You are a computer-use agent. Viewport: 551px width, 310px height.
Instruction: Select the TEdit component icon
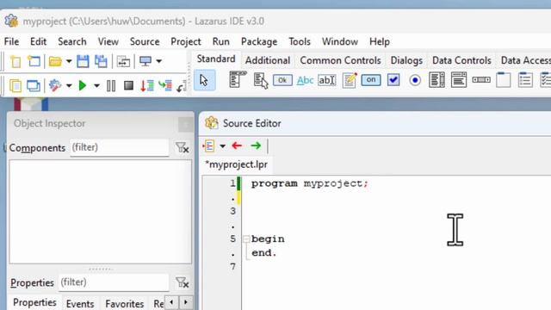pos(327,80)
